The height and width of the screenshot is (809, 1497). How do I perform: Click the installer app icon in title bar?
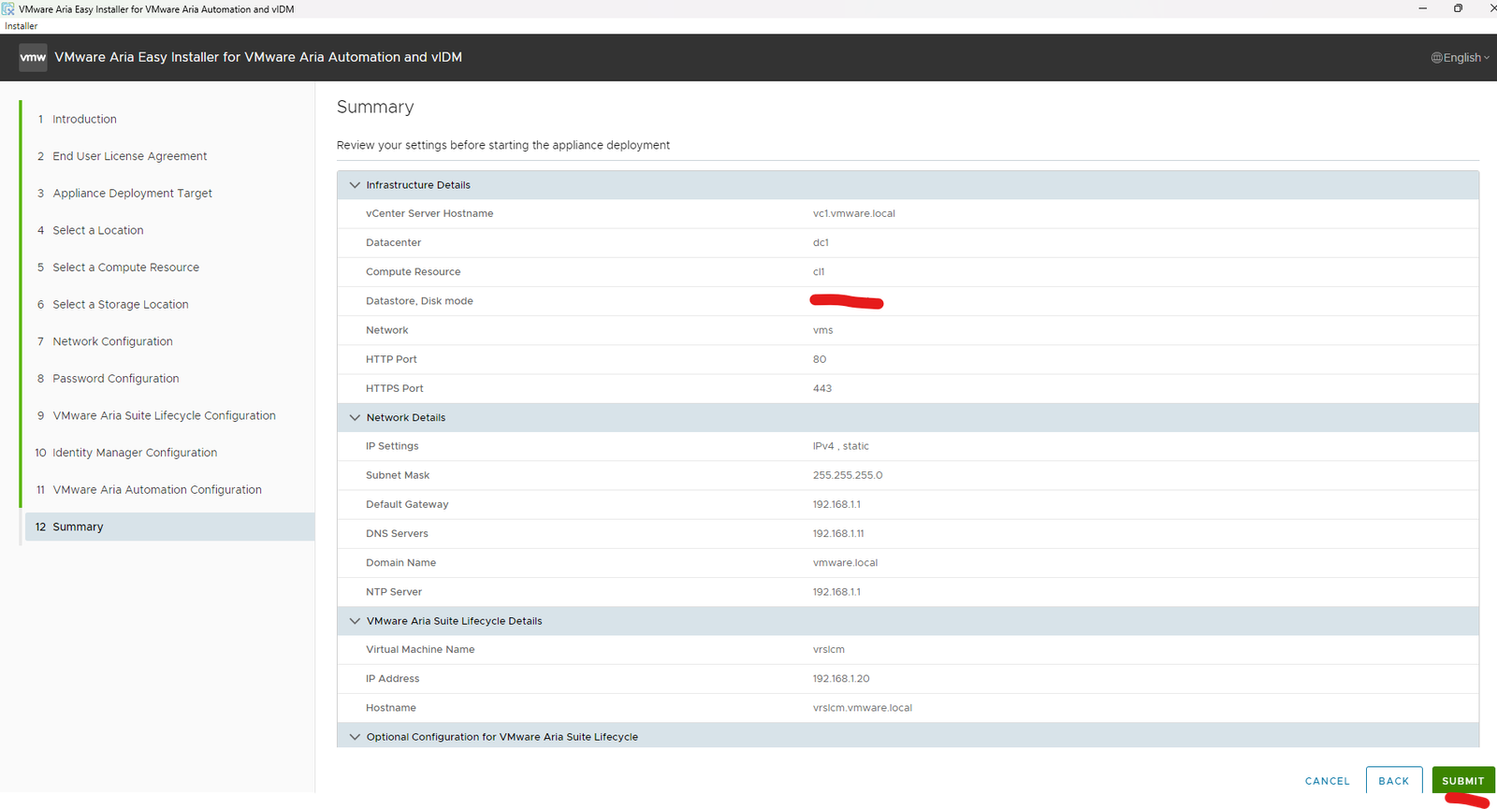(x=8, y=8)
